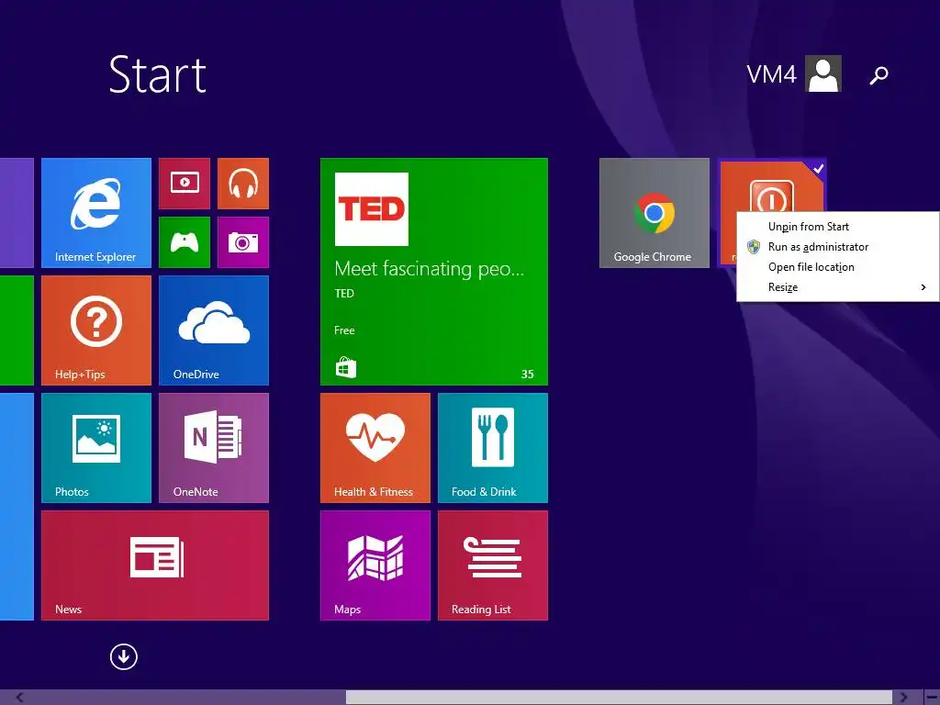Open the OneDrive tile
This screenshot has height=705, width=940.
pos(214,330)
